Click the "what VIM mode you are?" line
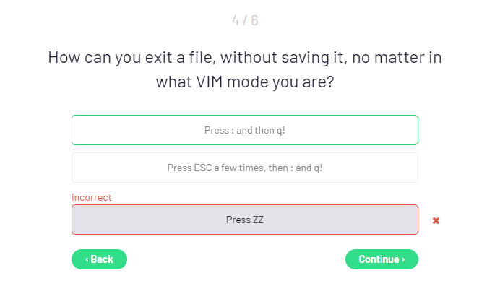Image resolution: width=487 pixels, height=307 pixels. [244, 81]
